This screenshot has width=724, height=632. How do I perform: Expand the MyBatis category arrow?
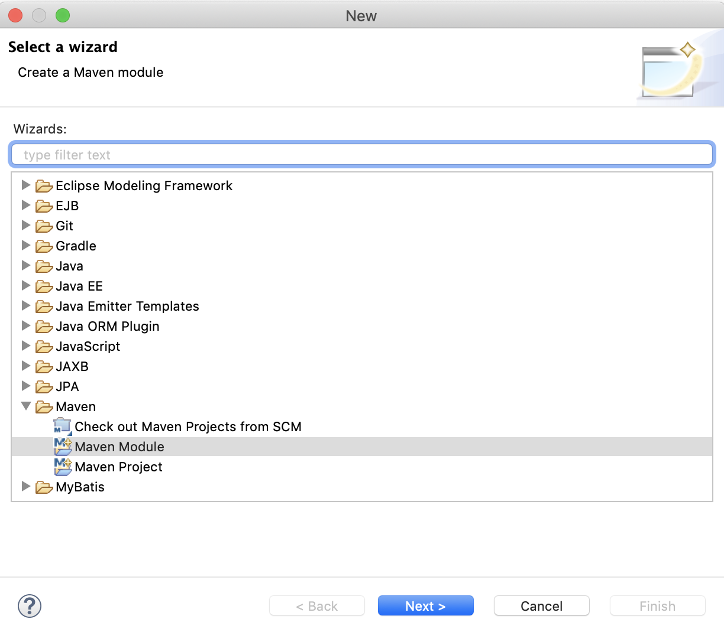(25, 487)
